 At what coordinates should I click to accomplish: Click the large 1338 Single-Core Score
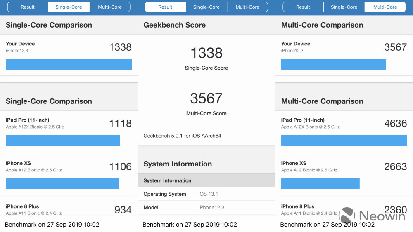point(206,53)
